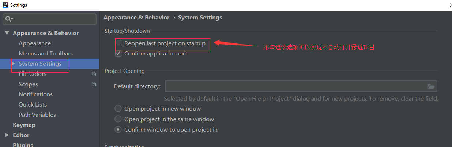The image size is (452, 147).
Task: Collapse the Appearance & Behavior section
Action: coord(7,33)
